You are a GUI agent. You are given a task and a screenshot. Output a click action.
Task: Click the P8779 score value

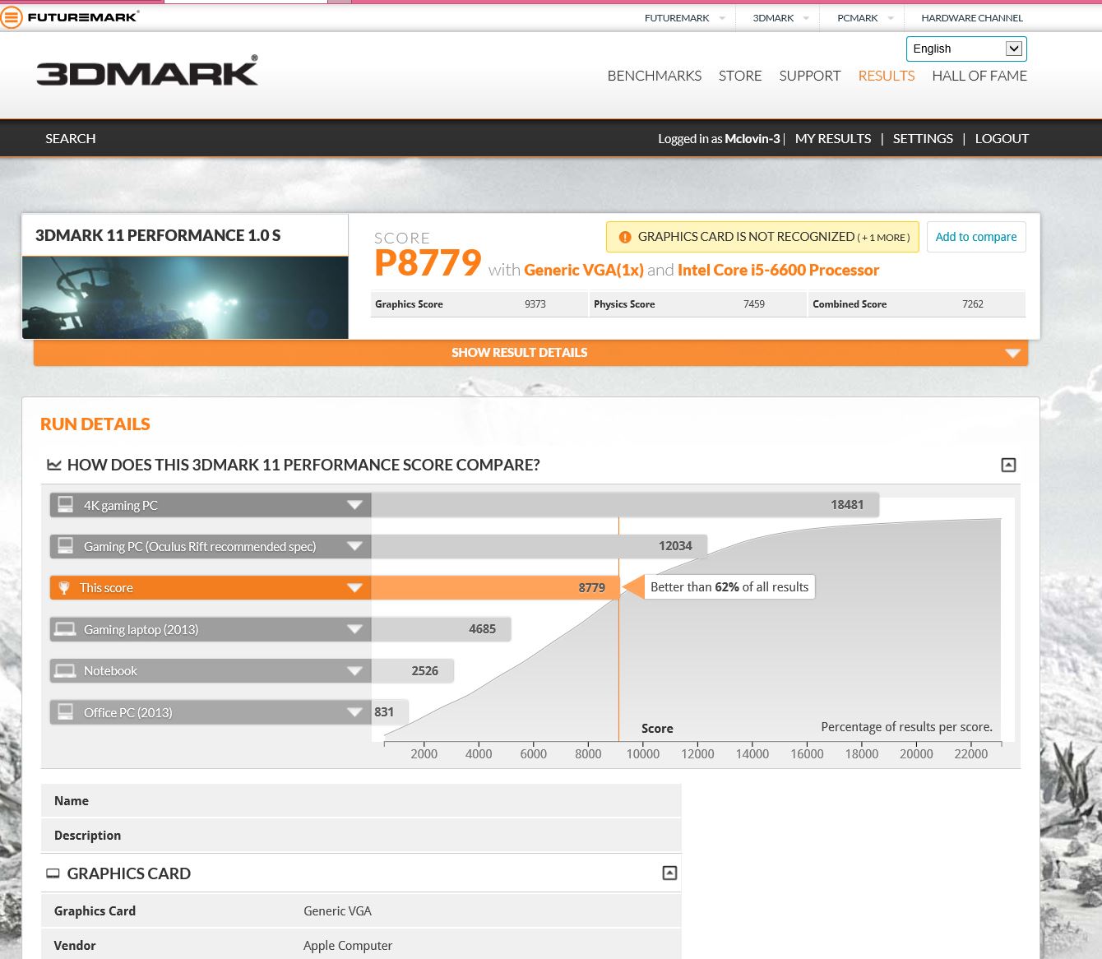(x=428, y=263)
